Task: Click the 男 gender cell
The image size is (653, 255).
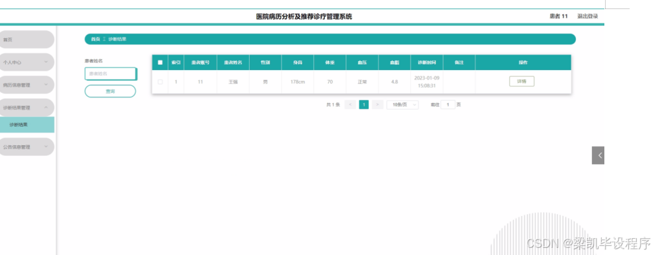Action: pos(265,82)
